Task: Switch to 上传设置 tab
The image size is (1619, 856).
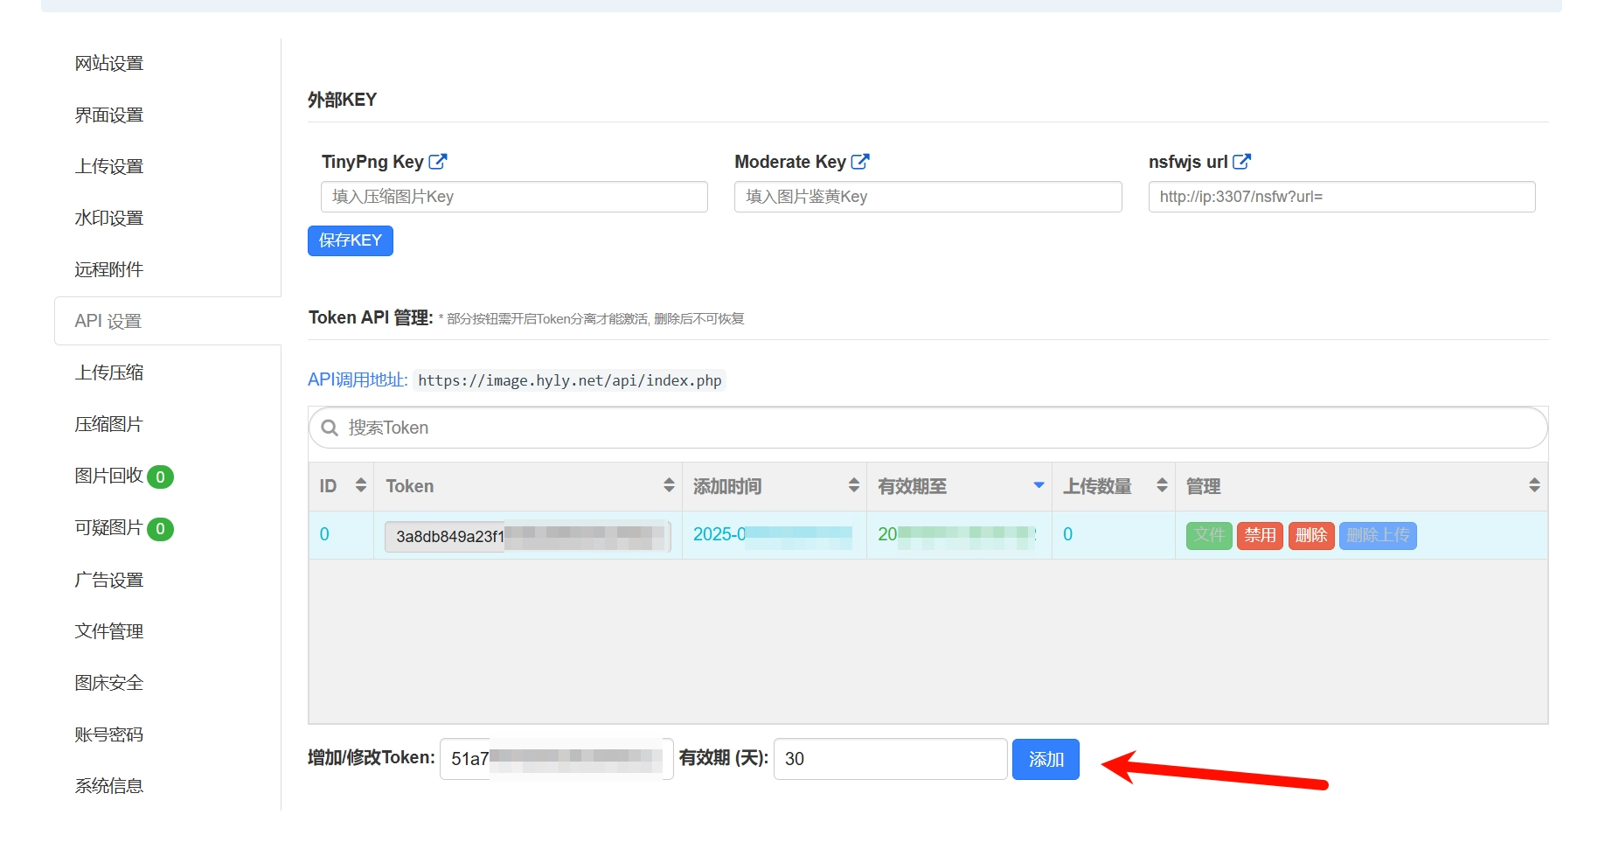Action: 109,166
